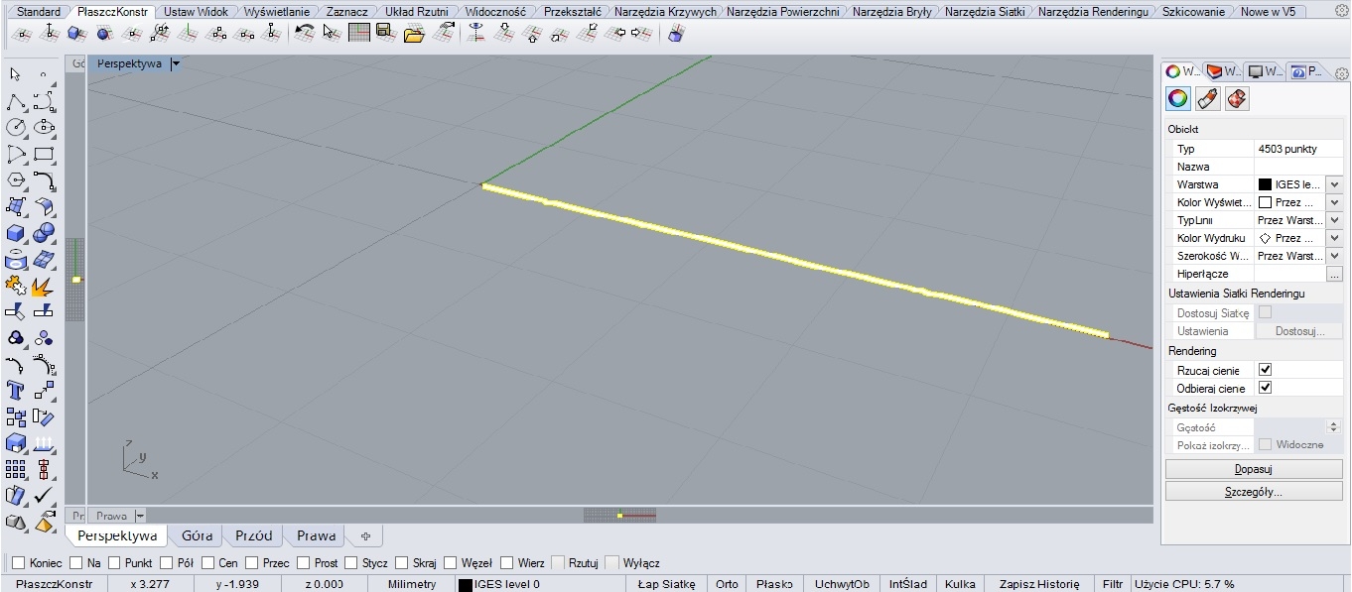Click the Set CPlane by sphere icon
Image resolution: width=1352 pixels, height=592 pixels.
[104, 33]
